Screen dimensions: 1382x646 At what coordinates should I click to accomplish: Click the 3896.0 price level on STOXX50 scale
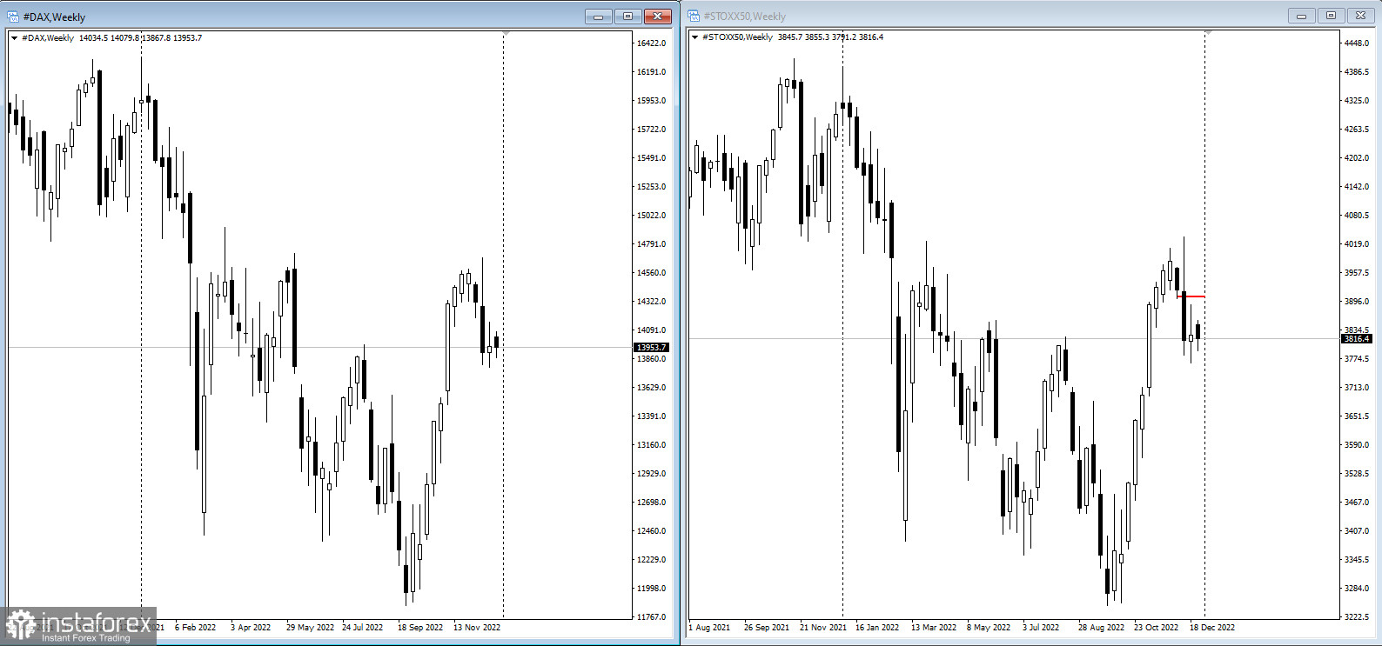(x=1356, y=302)
